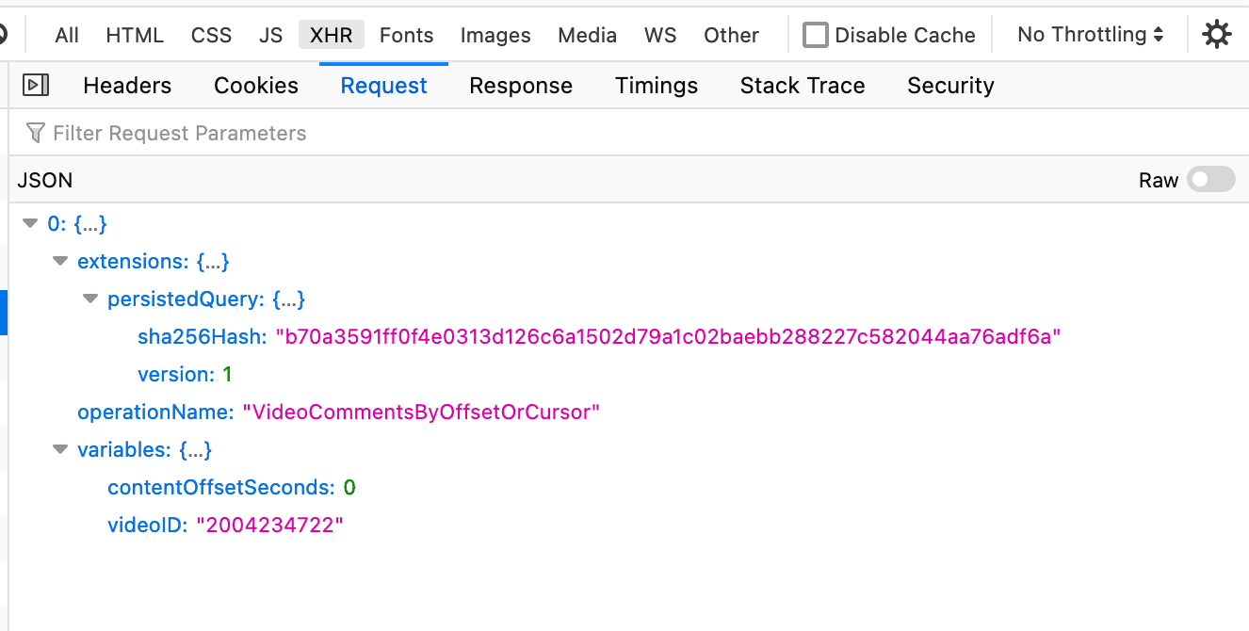Toggle the Raw response switch
Image resolution: width=1249 pixels, height=631 pixels.
pyautogui.click(x=1211, y=179)
